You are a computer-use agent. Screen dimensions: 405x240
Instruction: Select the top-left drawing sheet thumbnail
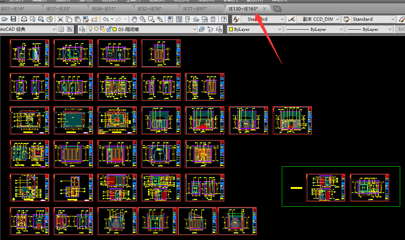pyautogui.click(x=29, y=53)
